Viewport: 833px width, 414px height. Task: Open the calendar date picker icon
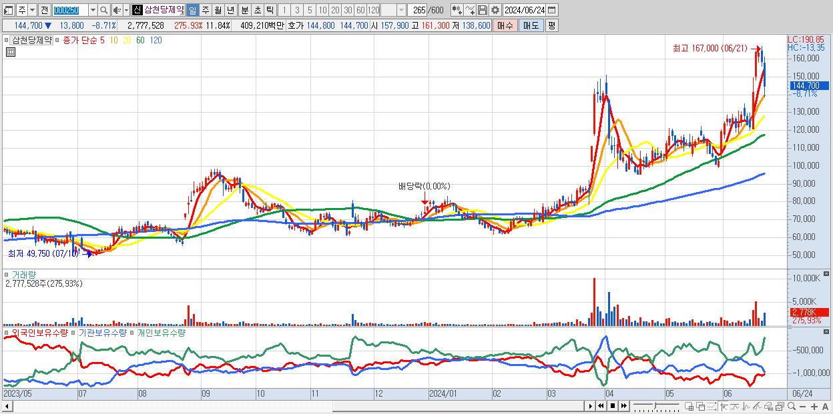(x=553, y=10)
